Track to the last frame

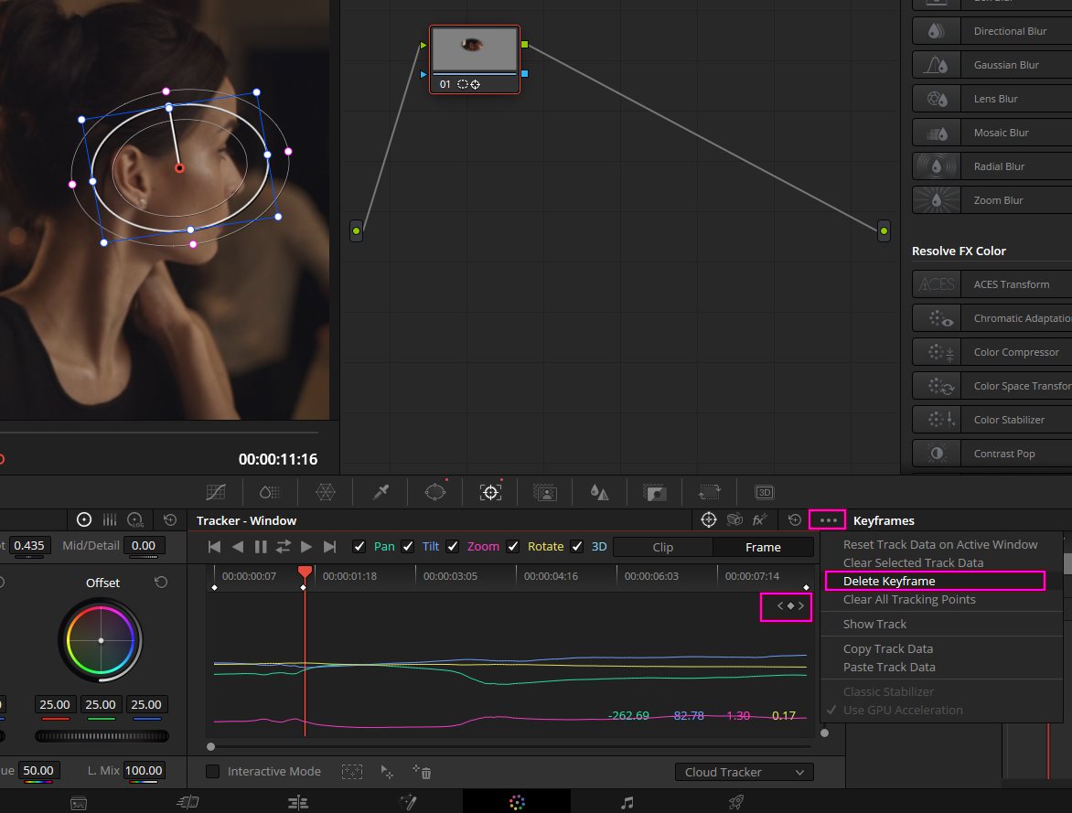click(329, 547)
